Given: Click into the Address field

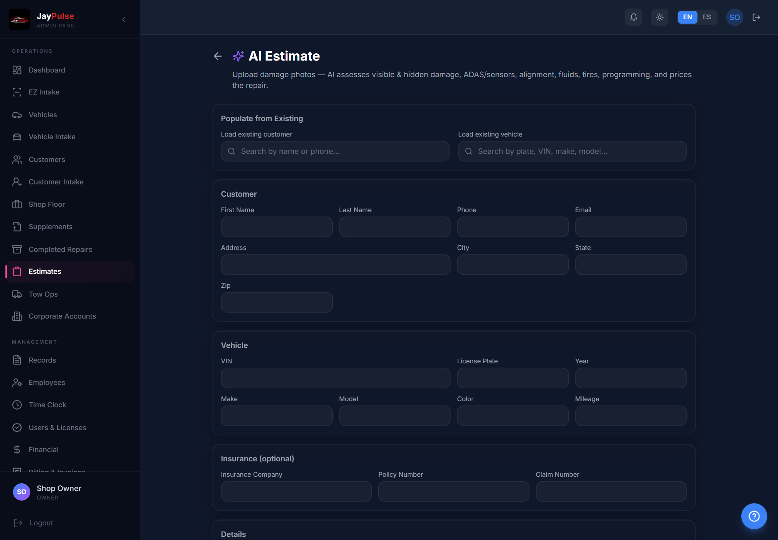Looking at the screenshot, I should (335, 265).
